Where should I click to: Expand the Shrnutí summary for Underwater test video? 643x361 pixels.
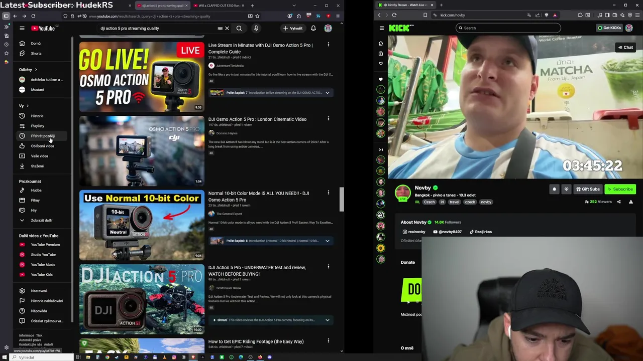(328, 320)
